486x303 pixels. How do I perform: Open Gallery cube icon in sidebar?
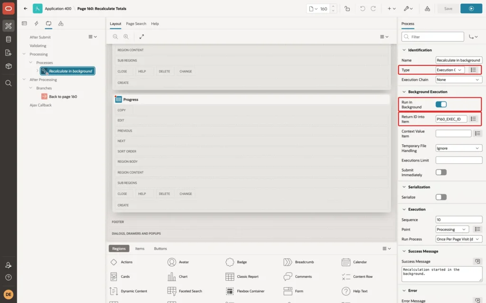(x=9, y=66)
